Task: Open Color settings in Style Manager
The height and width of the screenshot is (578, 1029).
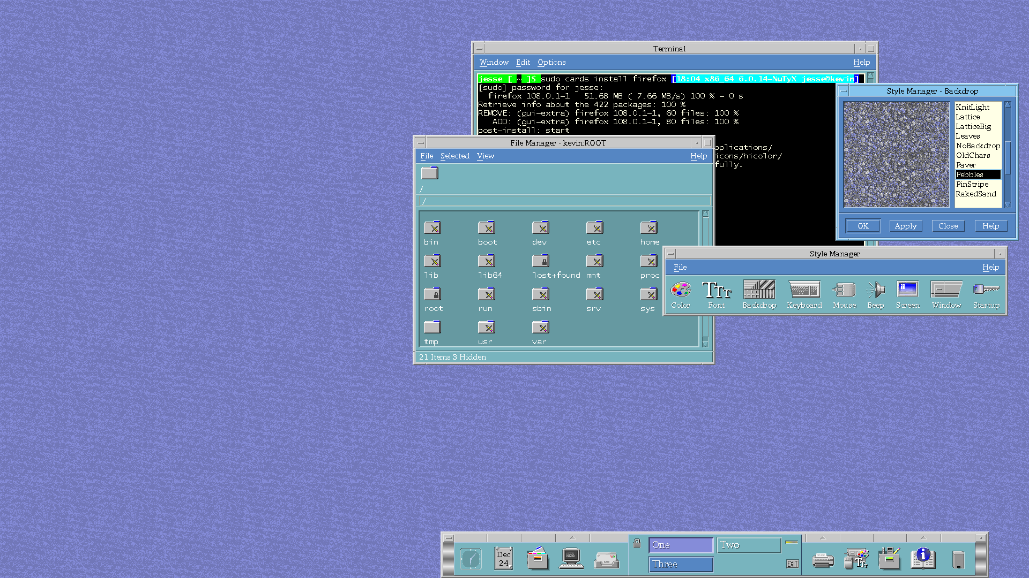Action: coord(681,295)
